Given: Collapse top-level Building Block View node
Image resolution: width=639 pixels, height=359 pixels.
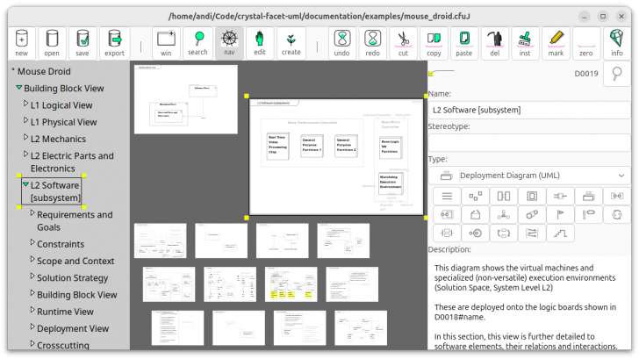Looking at the screenshot, I should pyautogui.click(x=18, y=88).
